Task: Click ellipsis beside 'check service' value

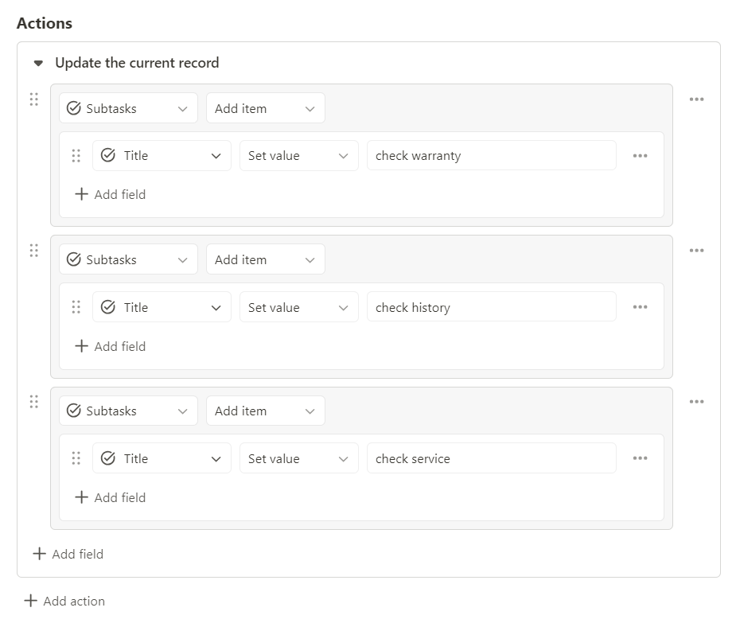Action: 640,458
